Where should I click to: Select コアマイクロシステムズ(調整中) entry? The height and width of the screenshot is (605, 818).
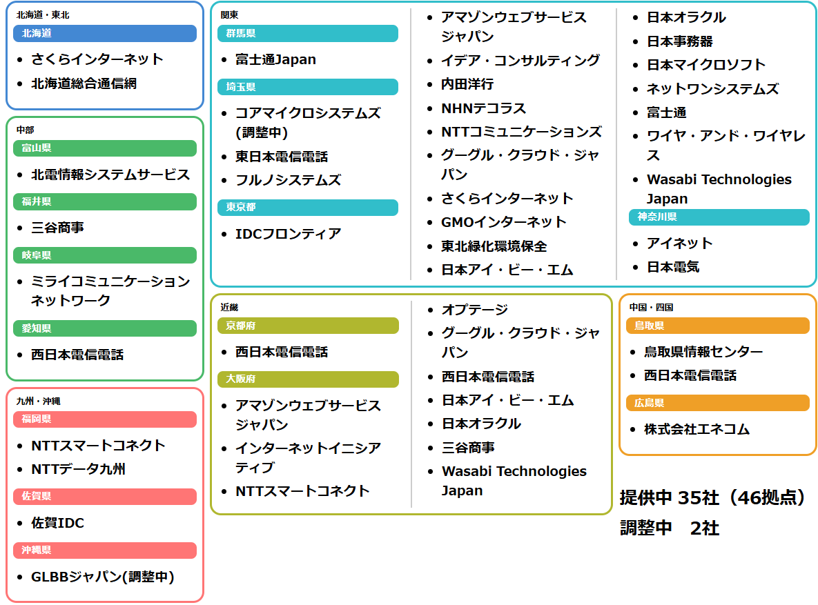click(308, 123)
